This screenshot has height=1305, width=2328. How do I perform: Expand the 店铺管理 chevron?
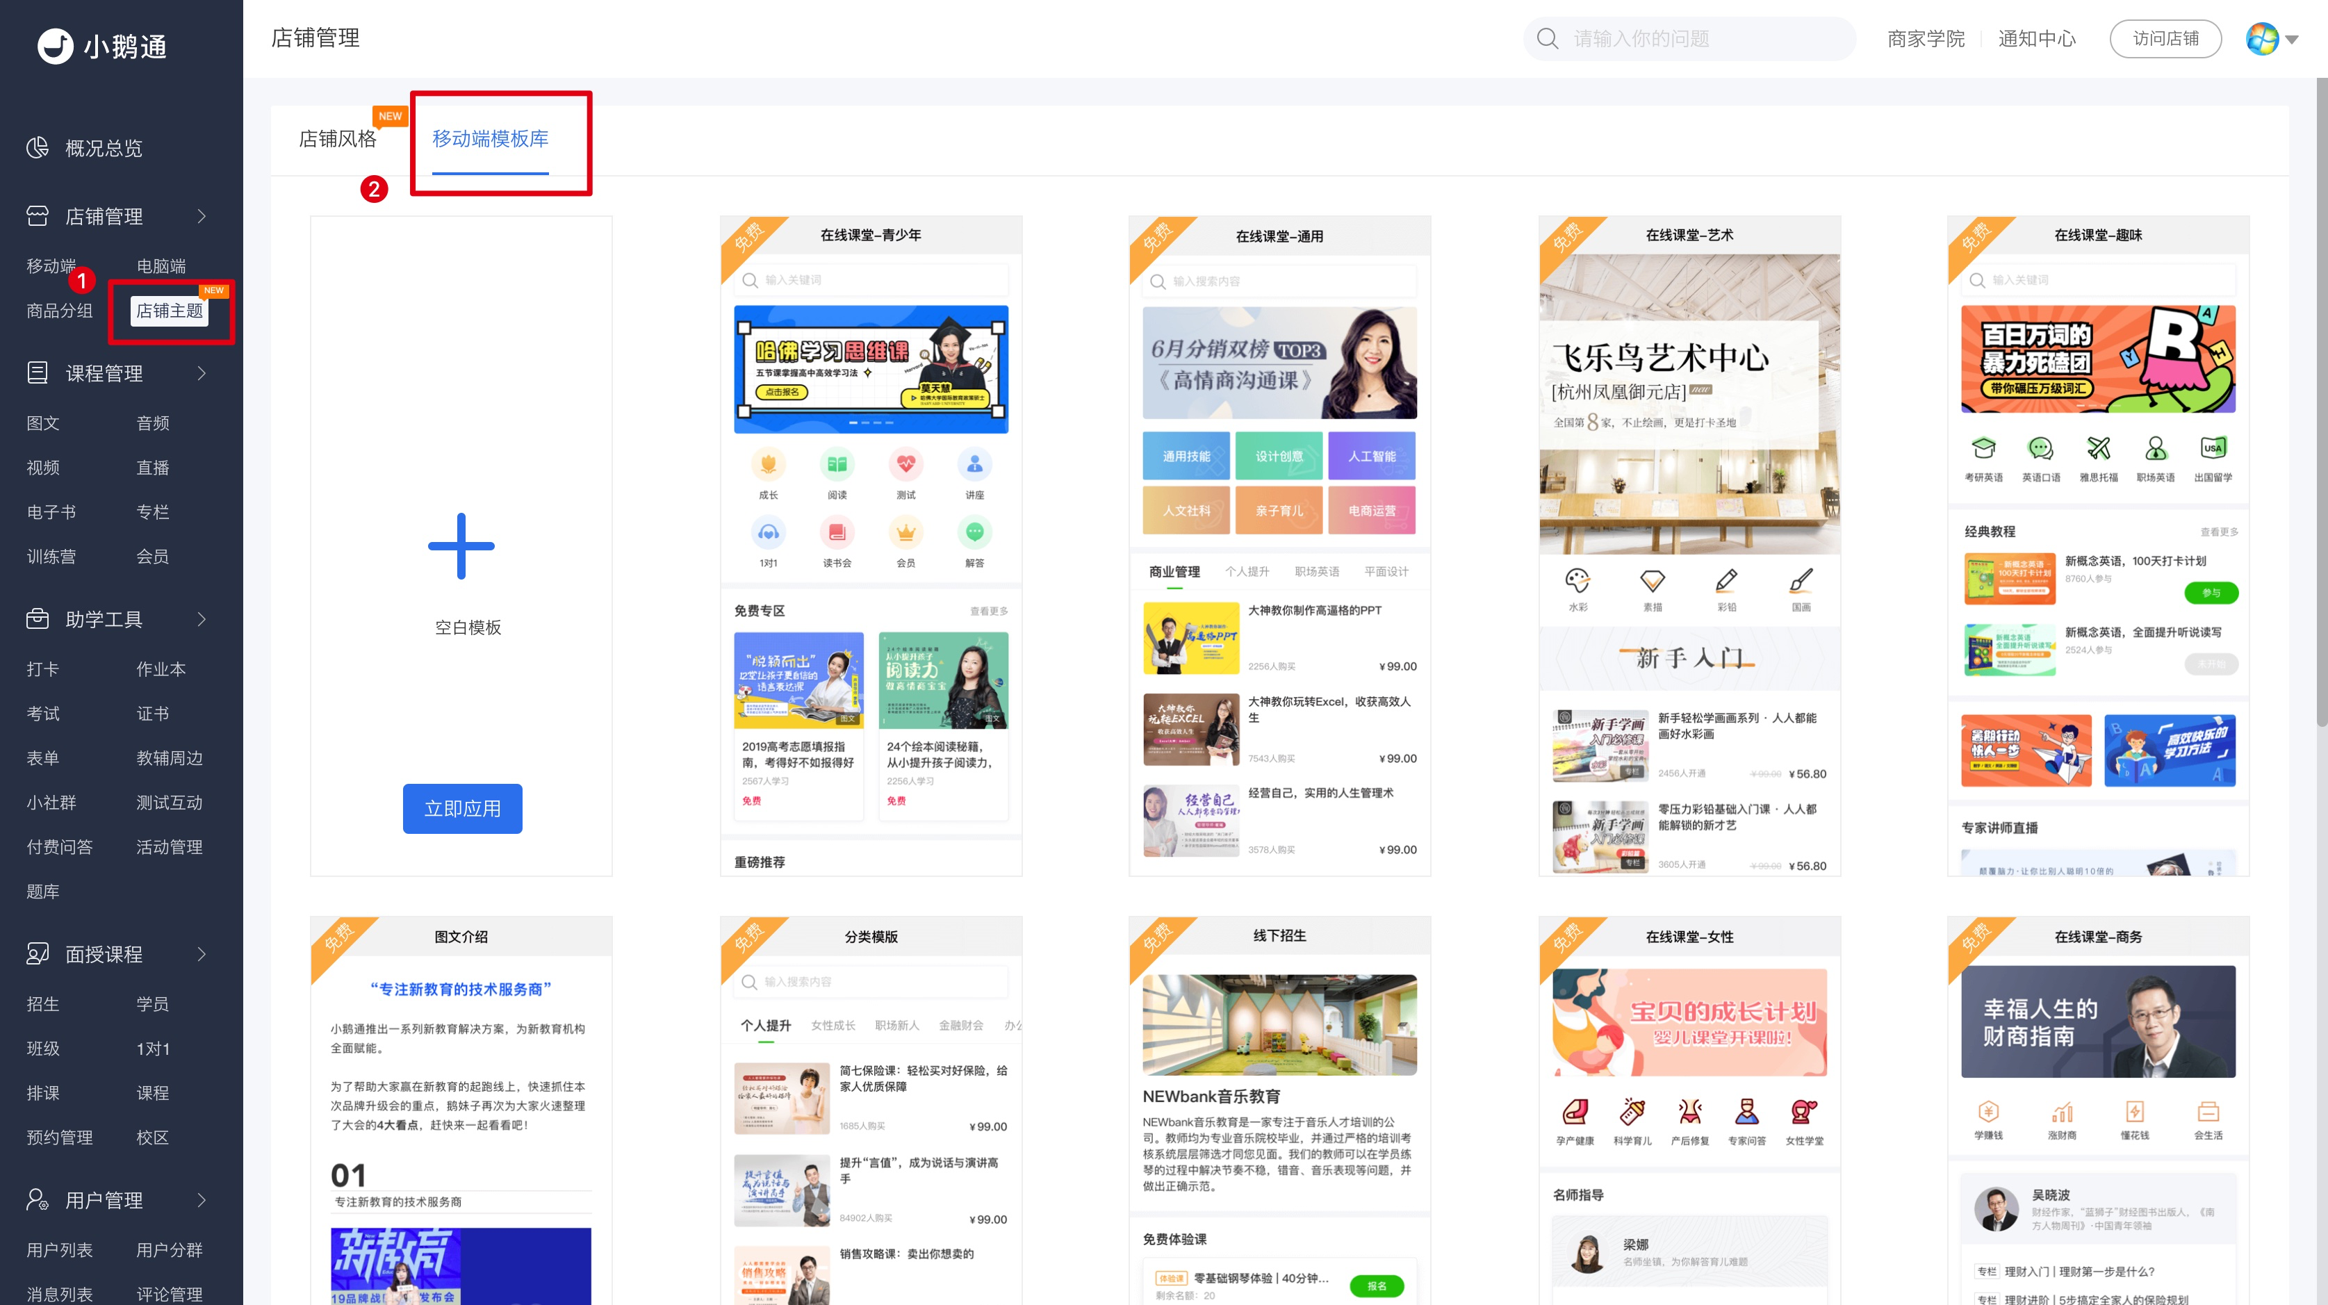(x=202, y=216)
